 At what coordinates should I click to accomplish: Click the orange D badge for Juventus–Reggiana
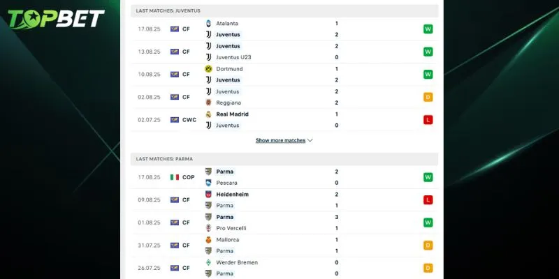(428, 97)
